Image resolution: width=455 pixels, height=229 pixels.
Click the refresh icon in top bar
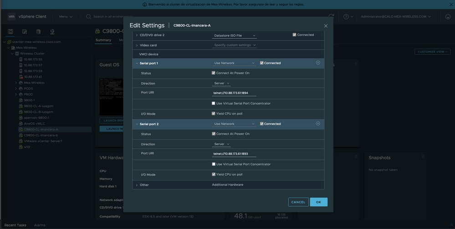pos(331,16)
